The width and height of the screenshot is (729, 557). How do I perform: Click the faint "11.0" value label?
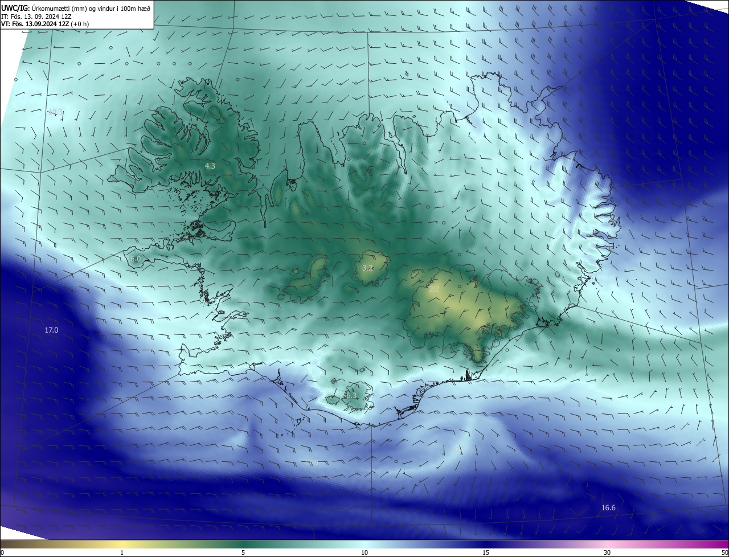[311, 462]
